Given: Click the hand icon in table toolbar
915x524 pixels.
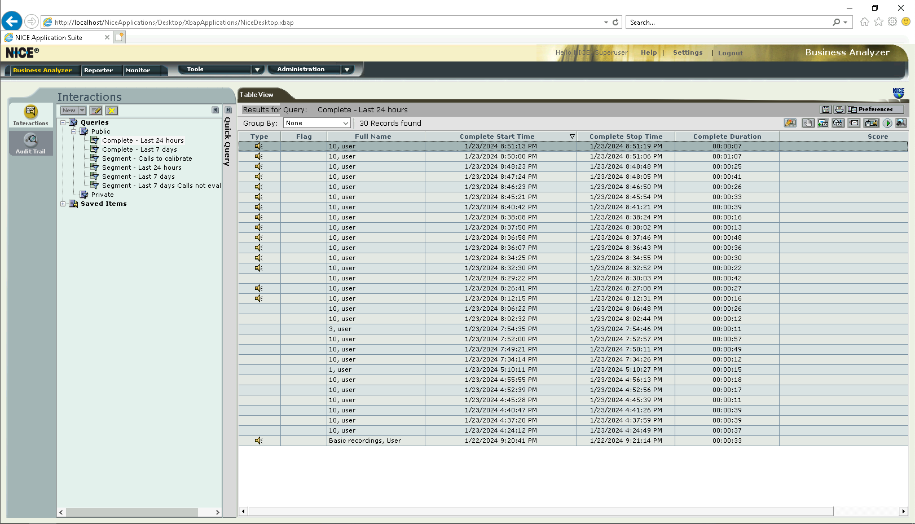Looking at the screenshot, I should 808,123.
